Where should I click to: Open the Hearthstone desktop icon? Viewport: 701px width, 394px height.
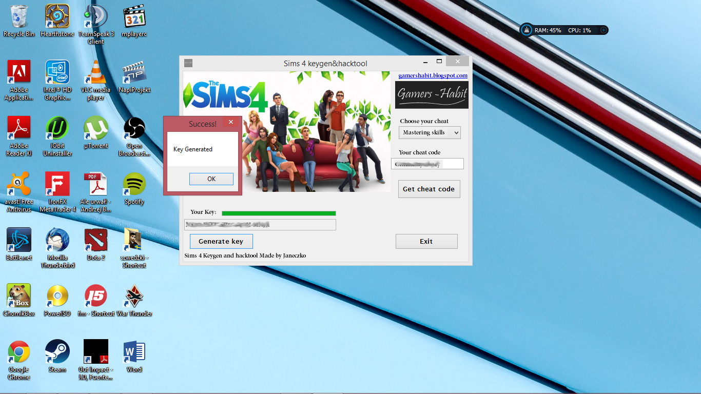point(57,15)
